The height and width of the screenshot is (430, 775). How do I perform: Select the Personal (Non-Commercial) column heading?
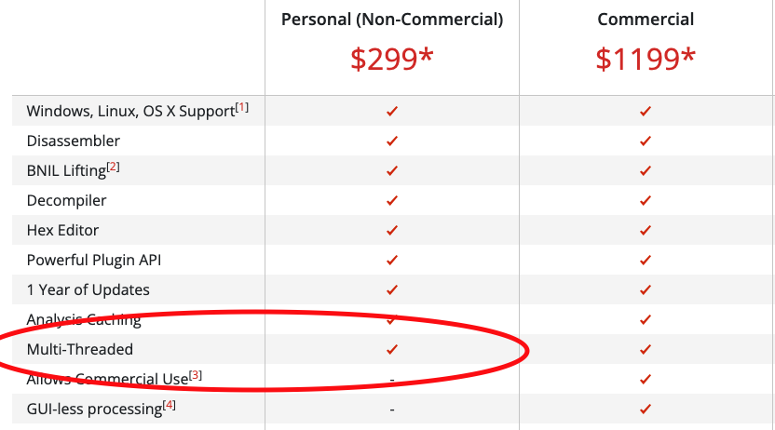[392, 20]
